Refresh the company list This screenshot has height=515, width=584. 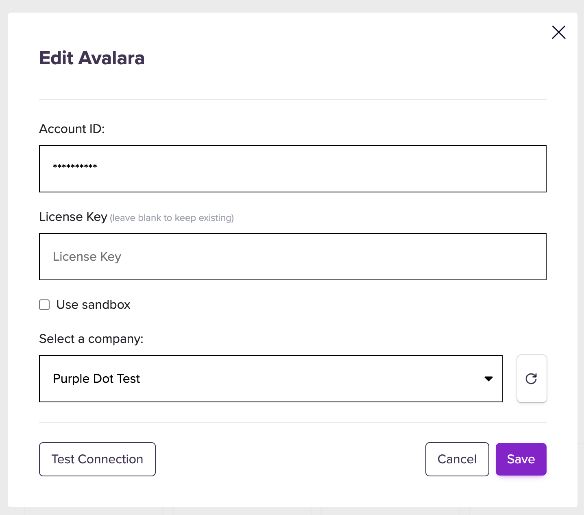coord(532,379)
